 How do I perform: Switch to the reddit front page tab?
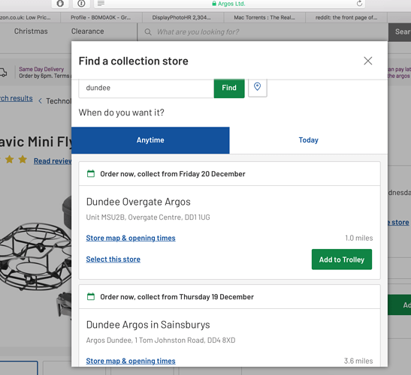click(346, 17)
